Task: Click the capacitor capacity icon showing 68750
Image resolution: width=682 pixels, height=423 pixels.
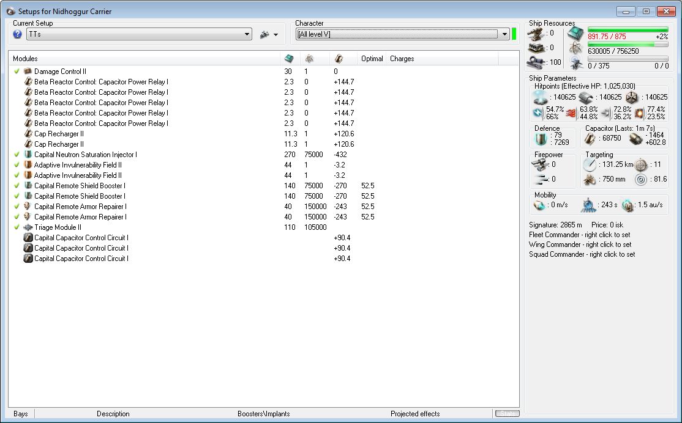Action: point(590,139)
